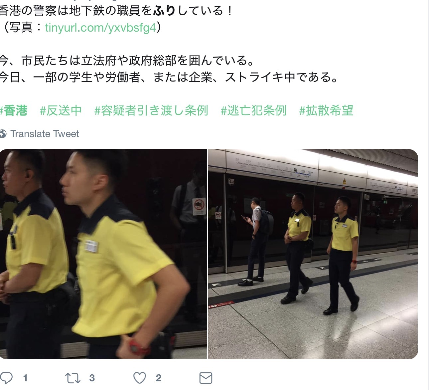Like the tweet with heart icon
This screenshot has width=429, height=390.
click(x=140, y=378)
